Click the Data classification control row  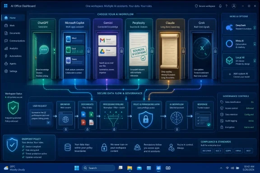point(237,102)
